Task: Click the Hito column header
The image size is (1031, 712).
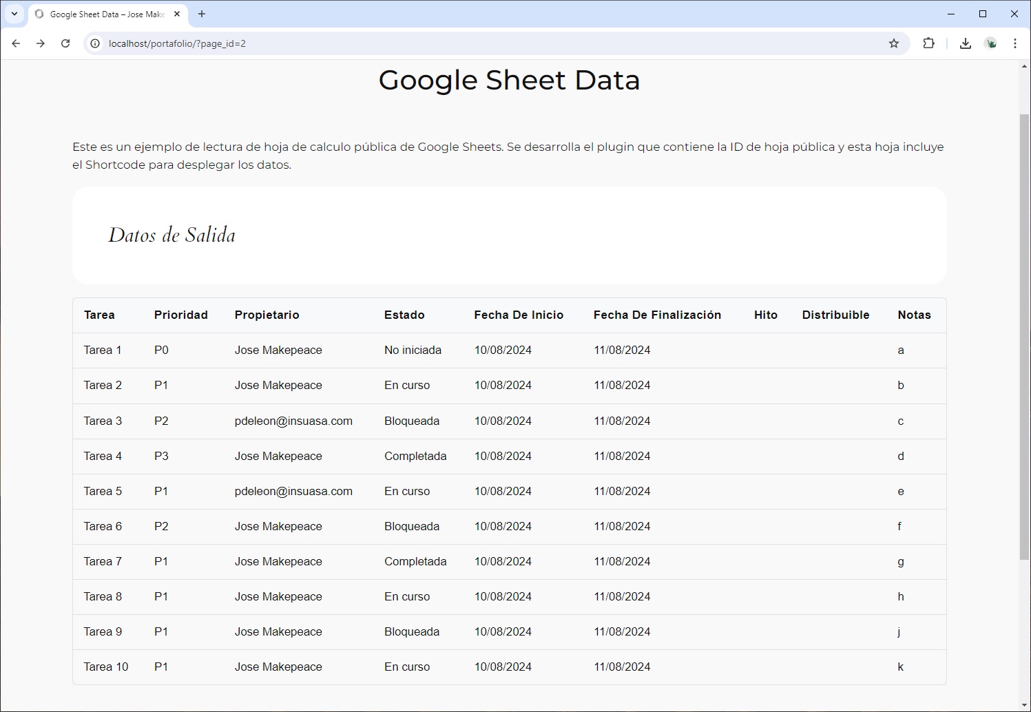Action: (x=766, y=315)
